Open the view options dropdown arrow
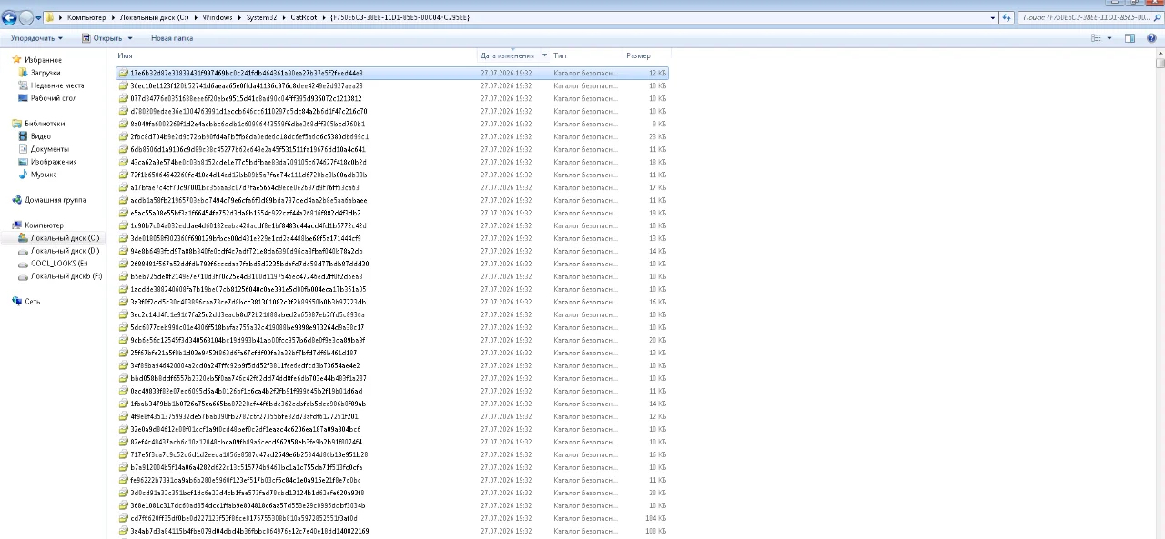Screen dimensions: 1165x539 tap(1110, 38)
